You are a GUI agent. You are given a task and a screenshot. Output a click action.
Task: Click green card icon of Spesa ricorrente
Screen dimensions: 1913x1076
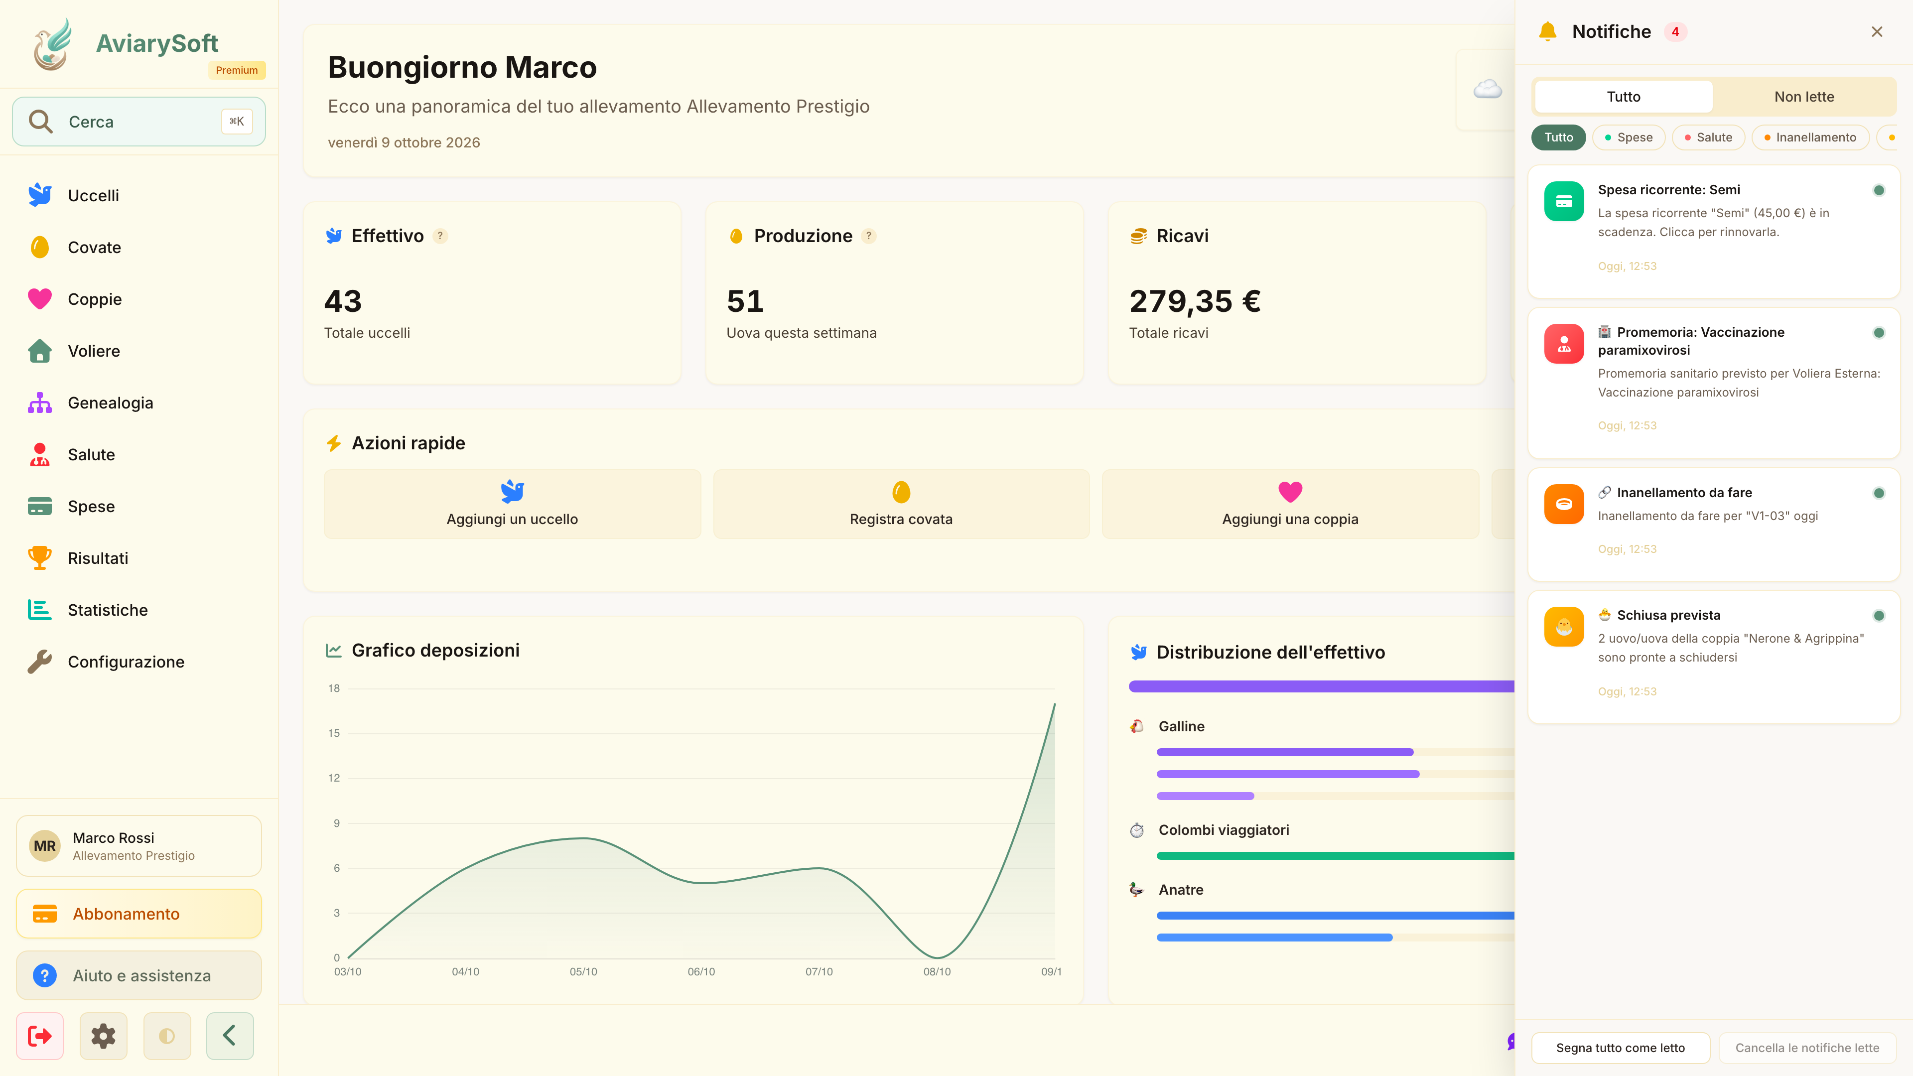[x=1564, y=201]
